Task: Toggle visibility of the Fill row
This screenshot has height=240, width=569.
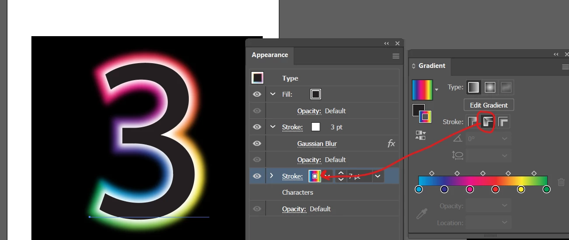Action: tap(257, 94)
